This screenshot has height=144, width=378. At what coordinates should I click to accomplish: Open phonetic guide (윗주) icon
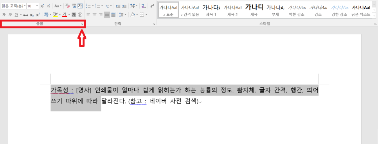[x=74, y=6]
